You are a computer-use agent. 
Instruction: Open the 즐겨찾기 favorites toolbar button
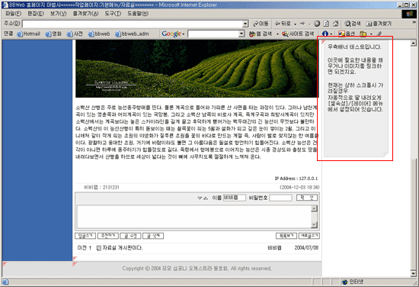(x=379, y=24)
